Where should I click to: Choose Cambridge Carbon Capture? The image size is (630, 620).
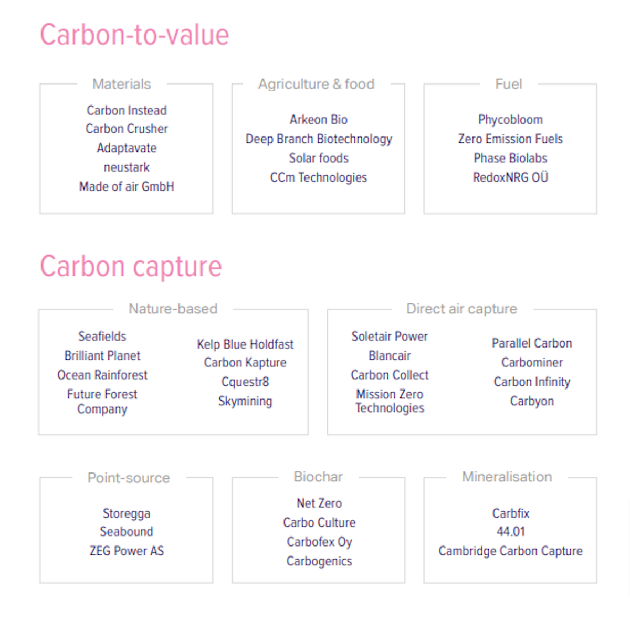510,551
